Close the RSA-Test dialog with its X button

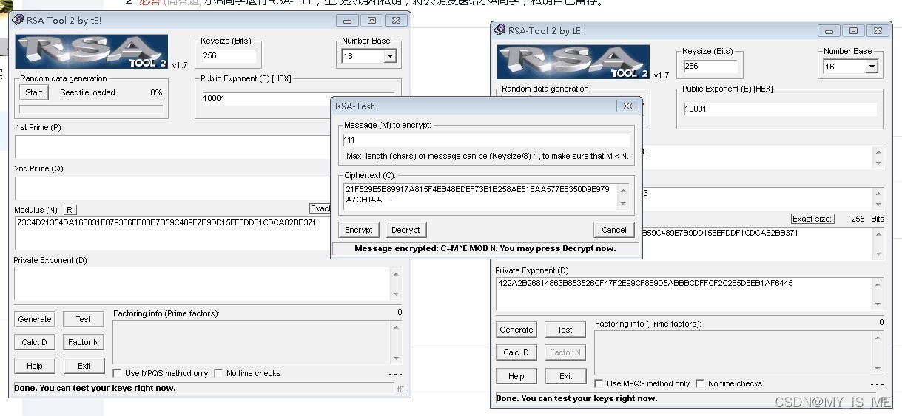[627, 106]
